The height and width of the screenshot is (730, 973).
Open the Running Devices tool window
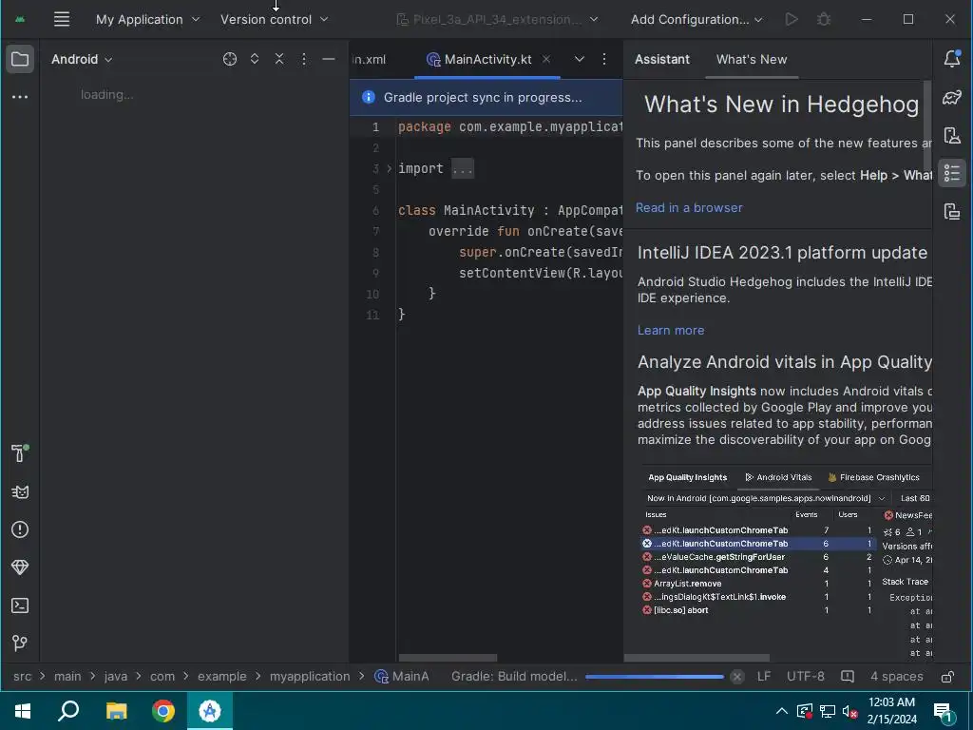[952, 211]
